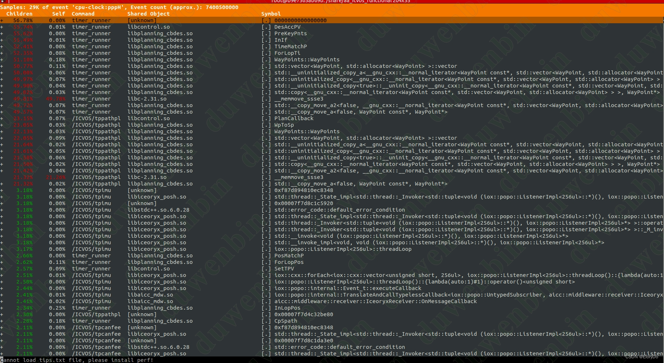Expand the DesAccPV libcontrol.so entry
Viewport: 664px width, 363px height.
[x=3, y=27]
